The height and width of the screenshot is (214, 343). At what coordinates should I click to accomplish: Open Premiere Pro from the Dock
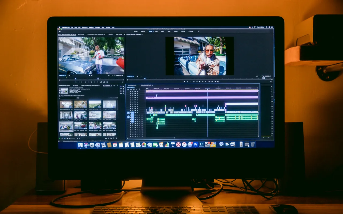[196, 145]
